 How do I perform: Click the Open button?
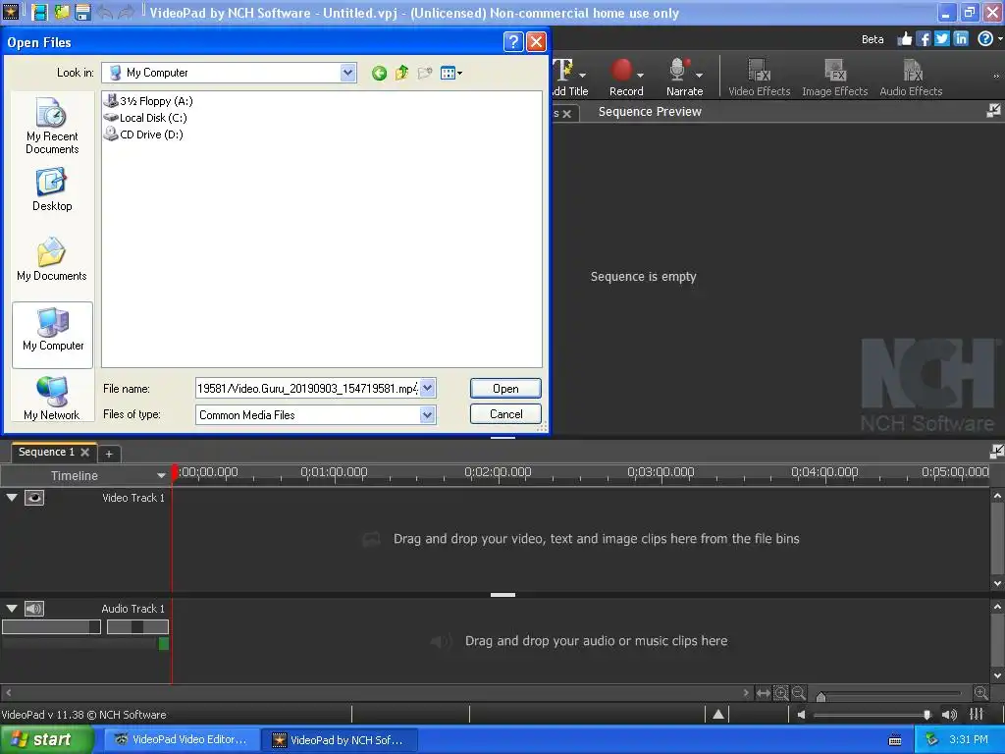tap(505, 389)
